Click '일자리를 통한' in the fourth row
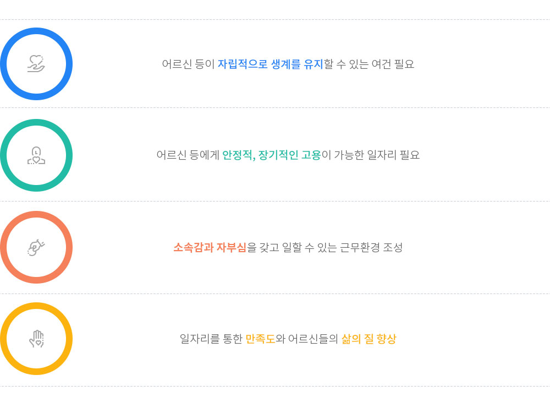 (211, 339)
